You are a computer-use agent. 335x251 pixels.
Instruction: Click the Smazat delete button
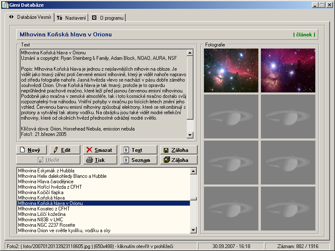coord(99,150)
